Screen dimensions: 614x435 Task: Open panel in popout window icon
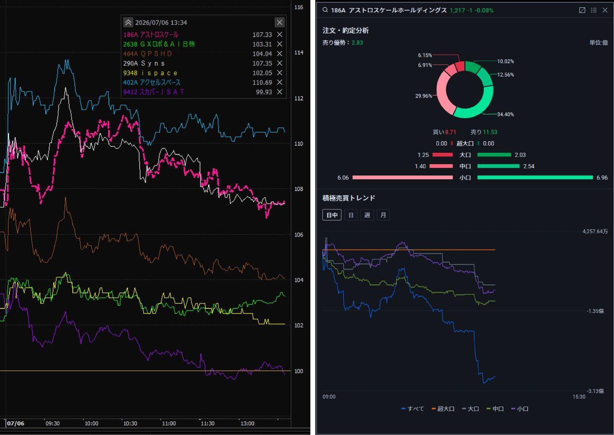pyautogui.click(x=582, y=10)
